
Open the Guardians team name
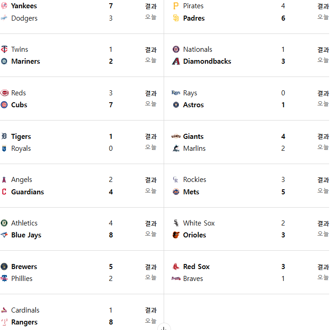[x=28, y=192]
